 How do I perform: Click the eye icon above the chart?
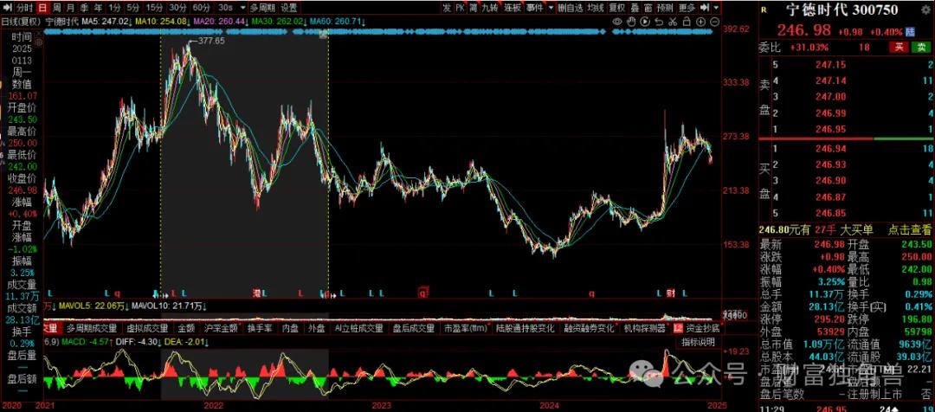click(x=617, y=22)
